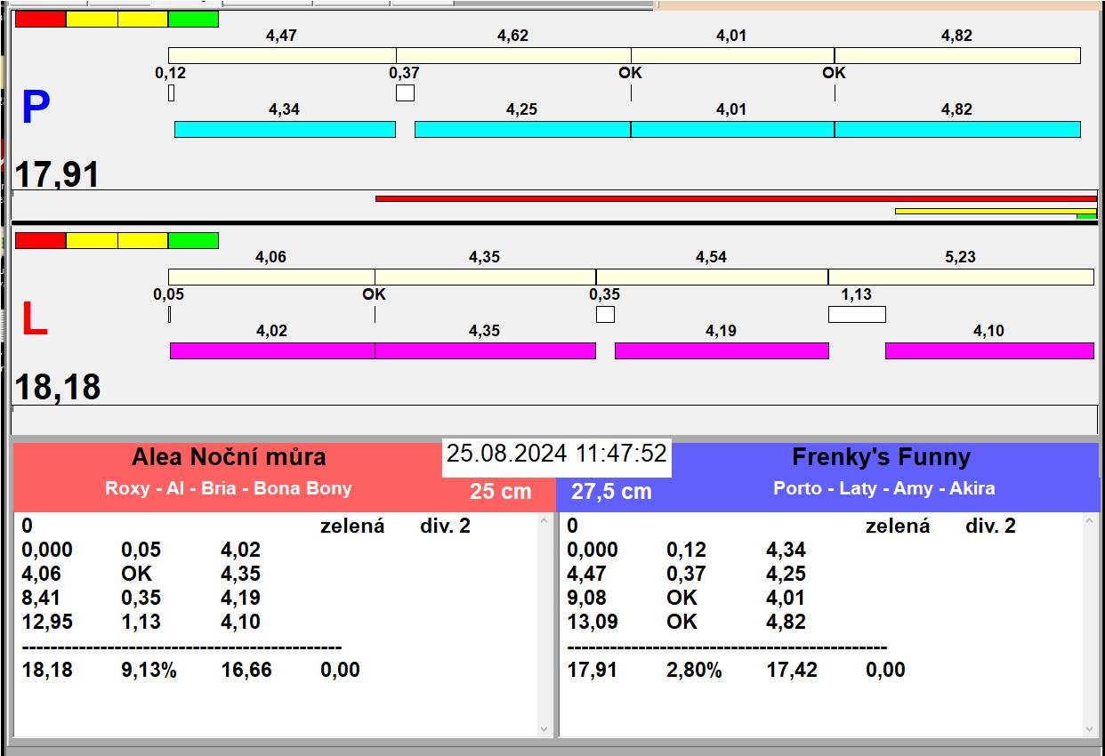Click the cream 5,23 segment bar in lane L

(x=961, y=277)
